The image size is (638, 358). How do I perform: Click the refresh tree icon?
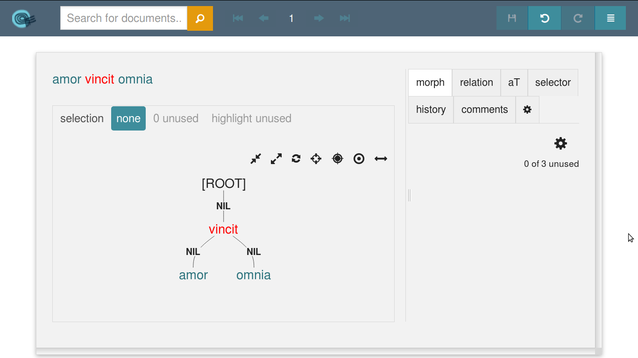pyautogui.click(x=296, y=159)
